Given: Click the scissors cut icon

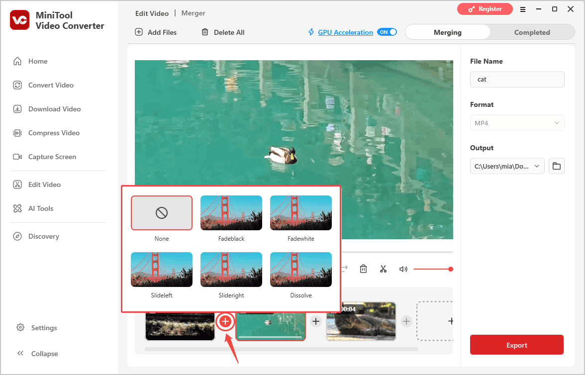Looking at the screenshot, I should (x=383, y=269).
